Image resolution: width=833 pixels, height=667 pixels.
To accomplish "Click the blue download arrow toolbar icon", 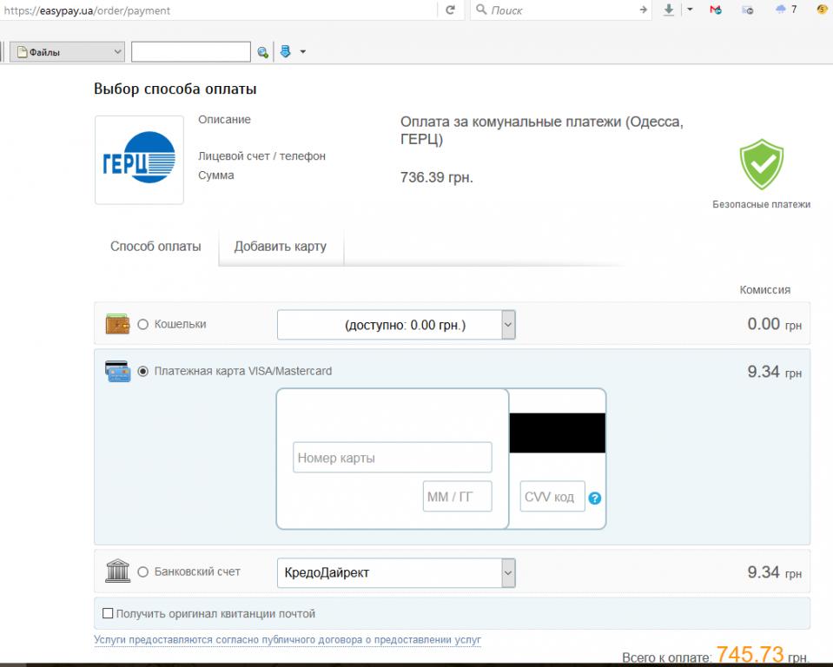I will 284,52.
